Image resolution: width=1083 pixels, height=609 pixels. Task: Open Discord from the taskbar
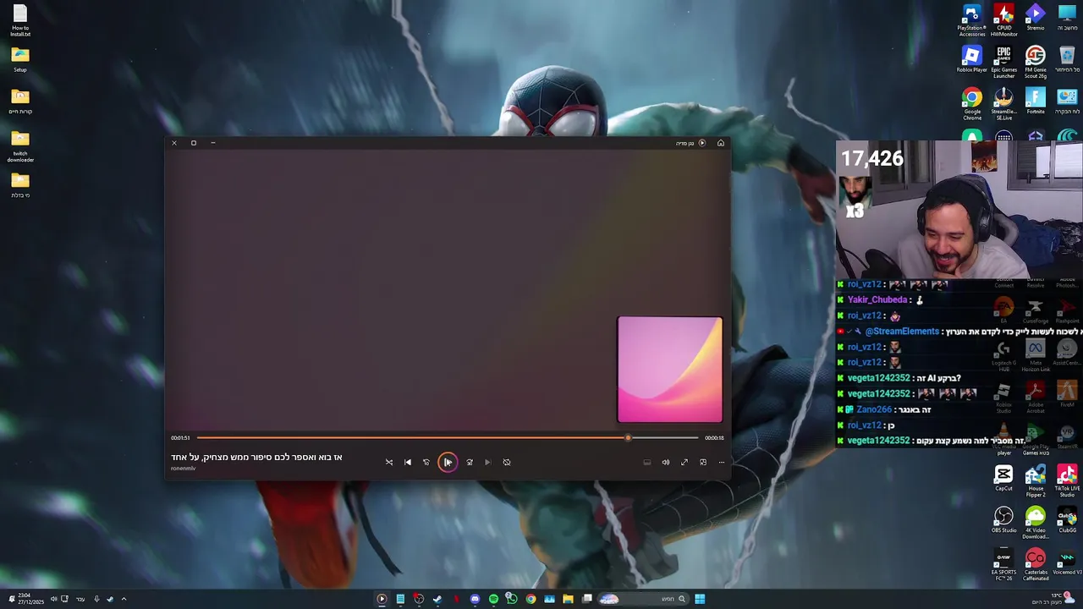click(x=475, y=599)
